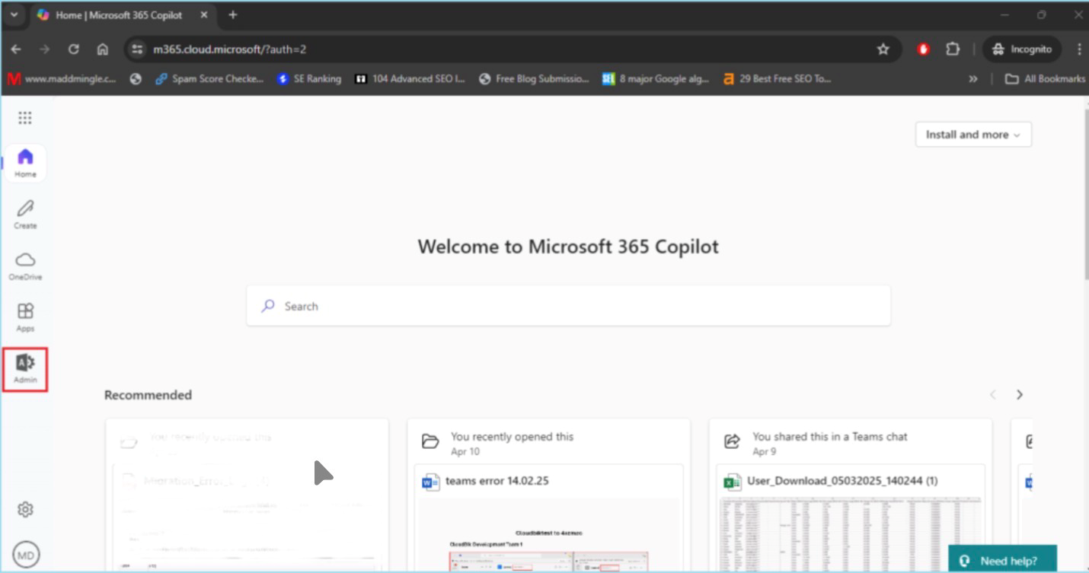This screenshot has height=573, width=1089.
Task: Reload the page
Action: (x=73, y=49)
